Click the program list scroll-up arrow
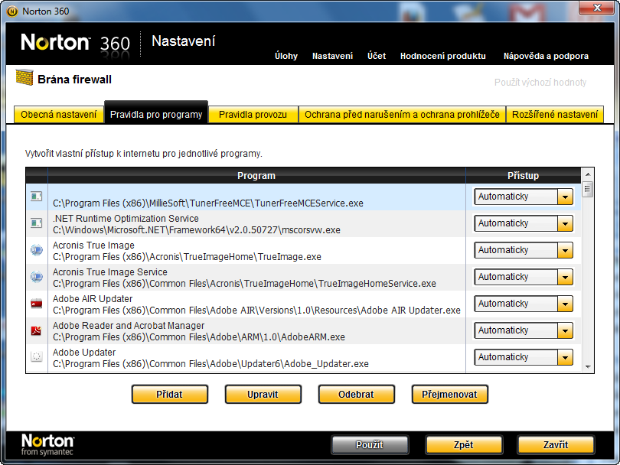 coord(588,174)
